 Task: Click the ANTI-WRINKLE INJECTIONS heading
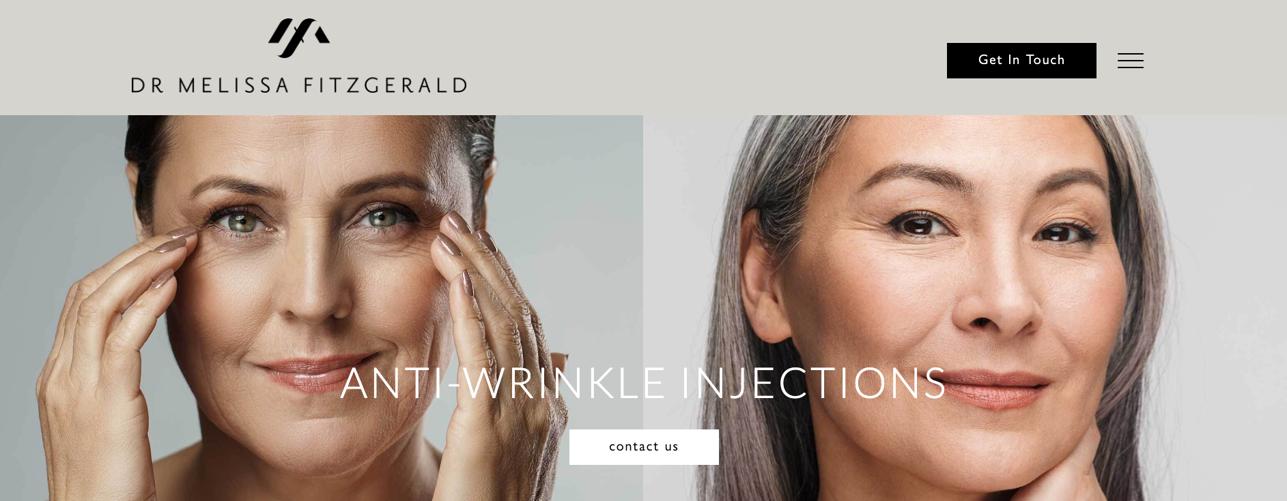pyautogui.click(x=643, y=383)
